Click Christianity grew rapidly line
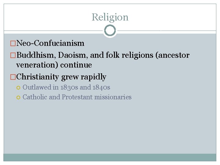 click(61, 76)
